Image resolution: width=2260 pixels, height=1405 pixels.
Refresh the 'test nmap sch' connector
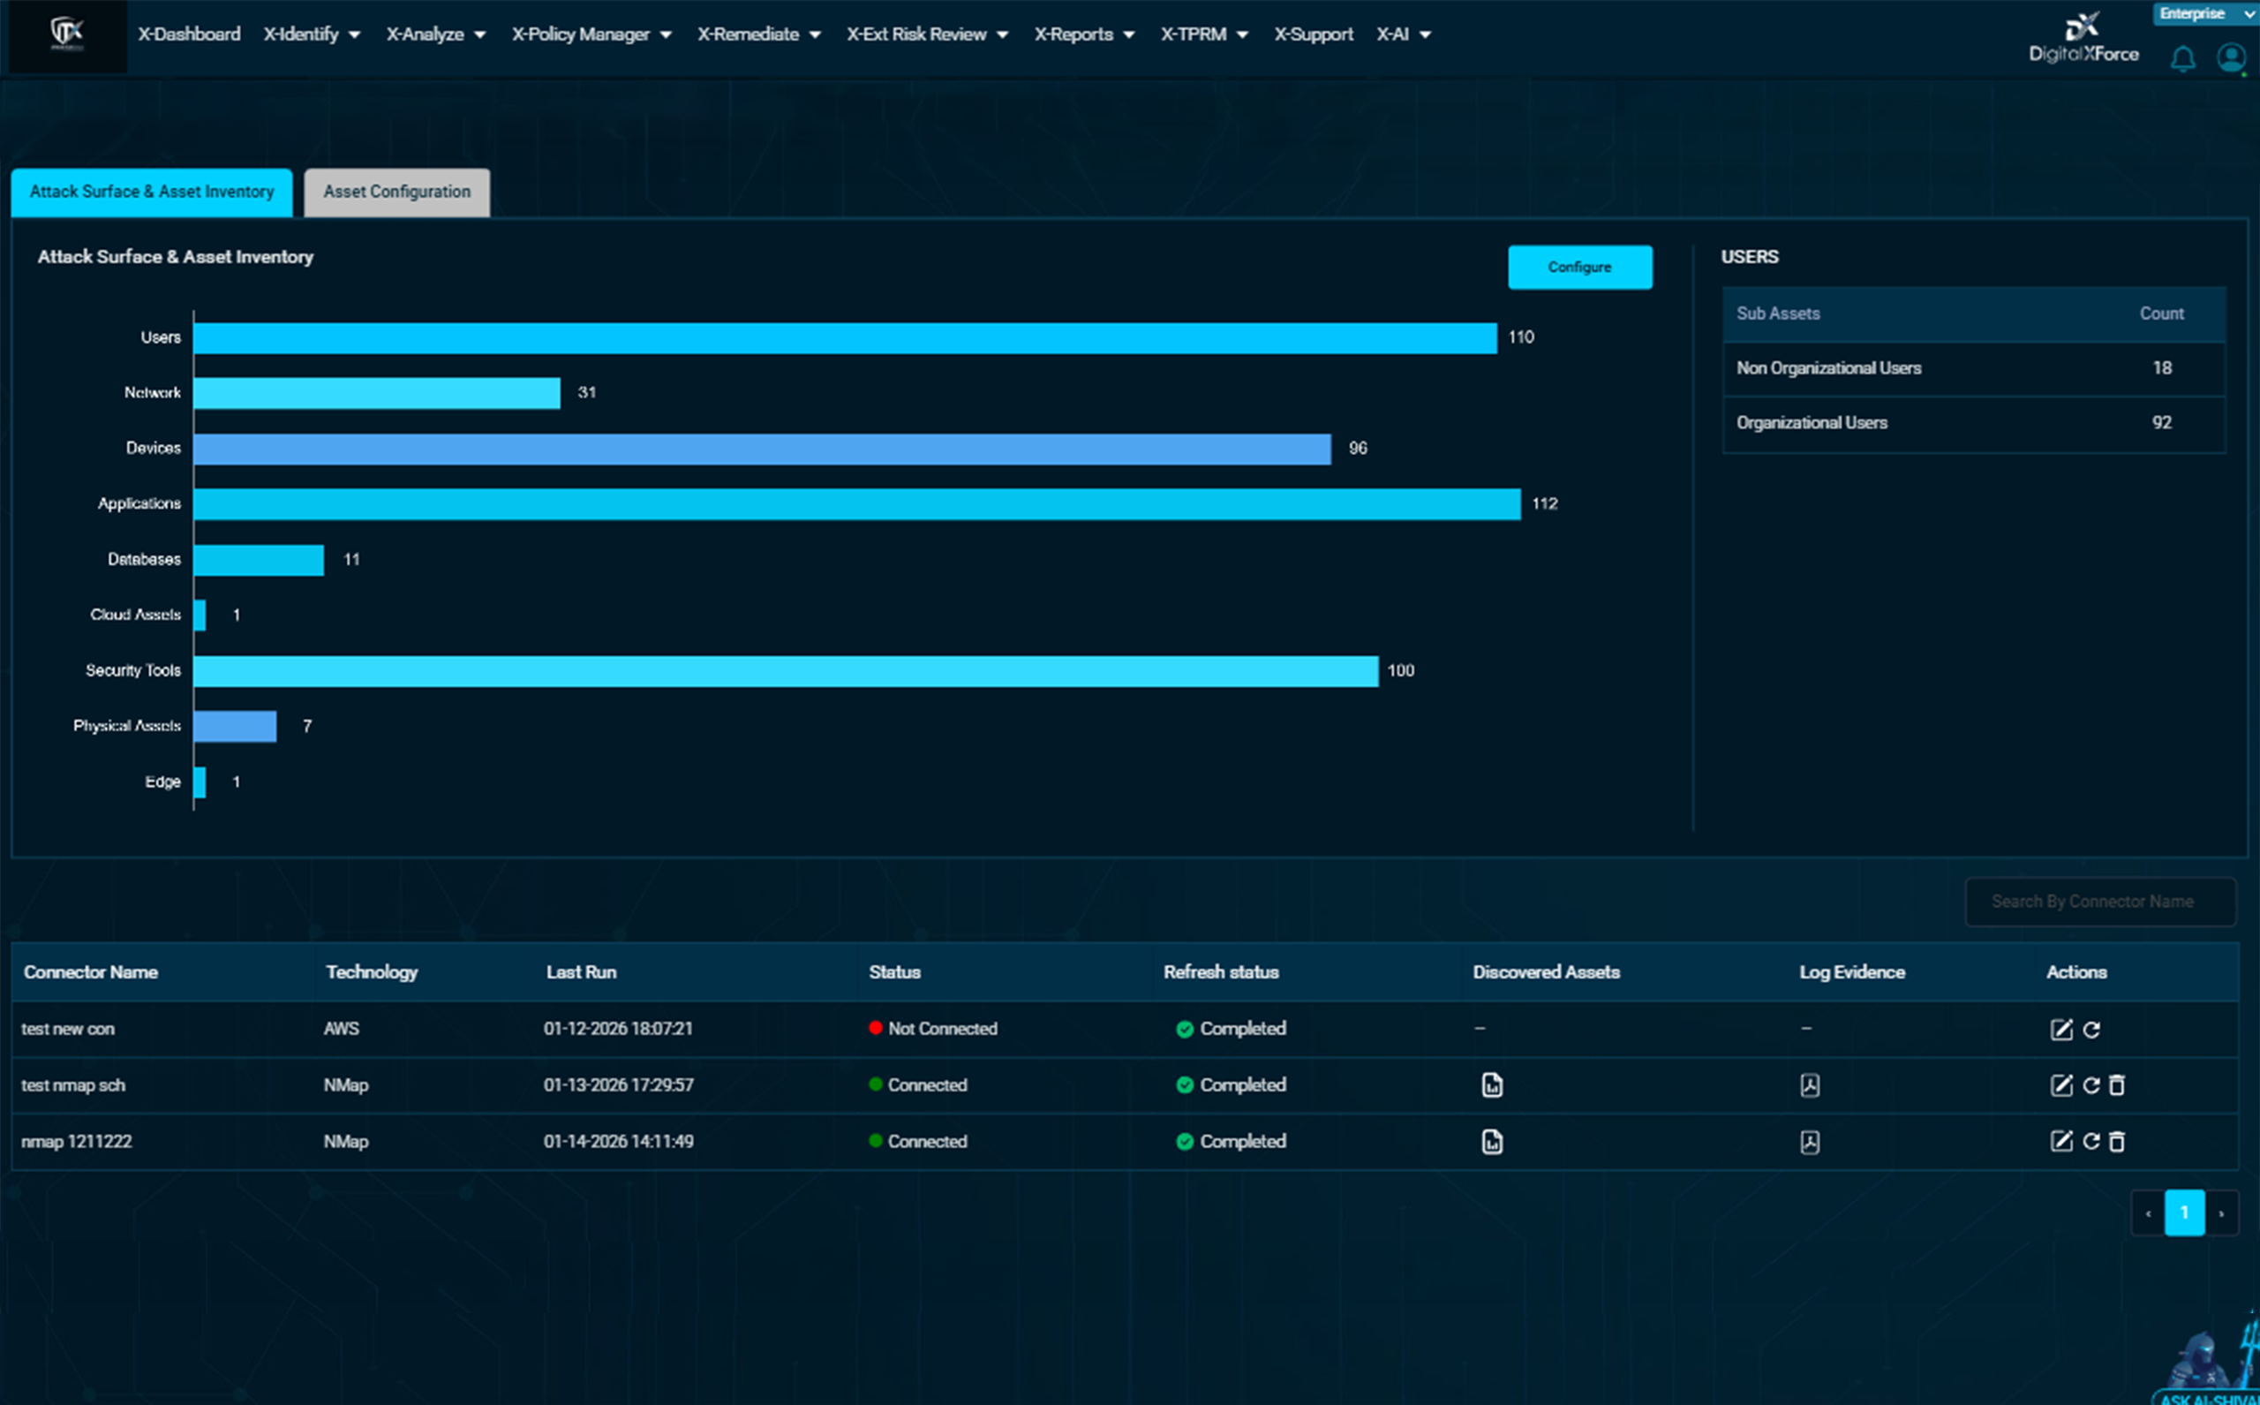[x=2090, y=1085]
